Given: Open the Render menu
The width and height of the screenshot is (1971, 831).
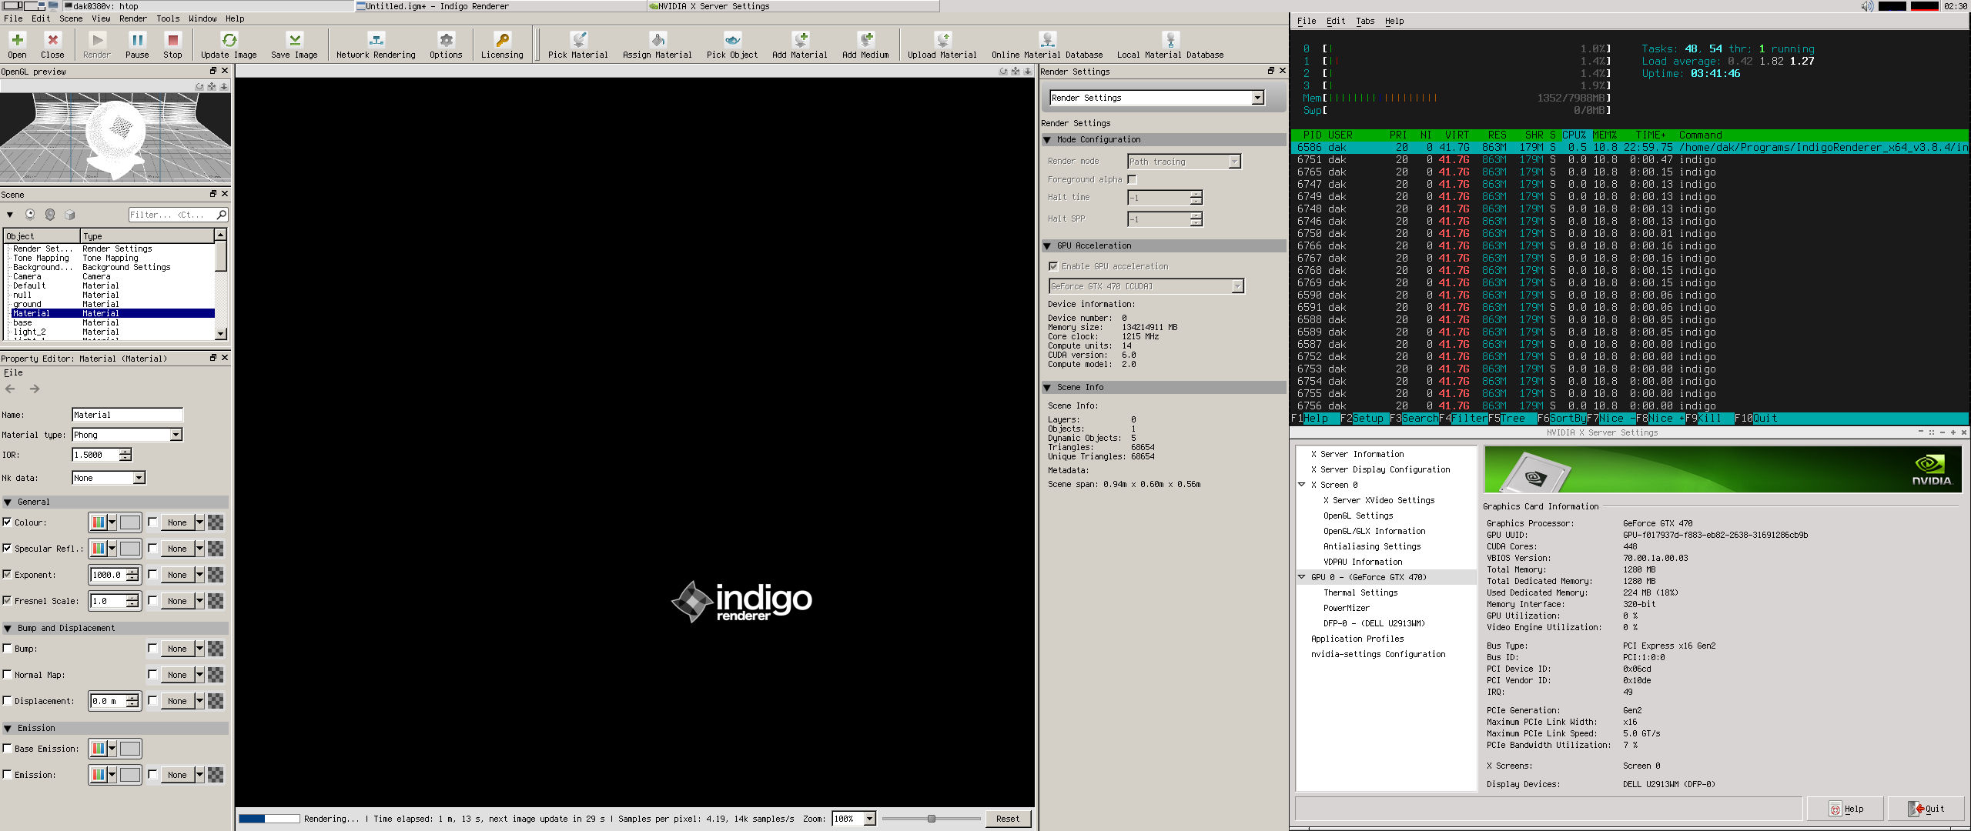Looking at the screenshot, I should [132, 18].
